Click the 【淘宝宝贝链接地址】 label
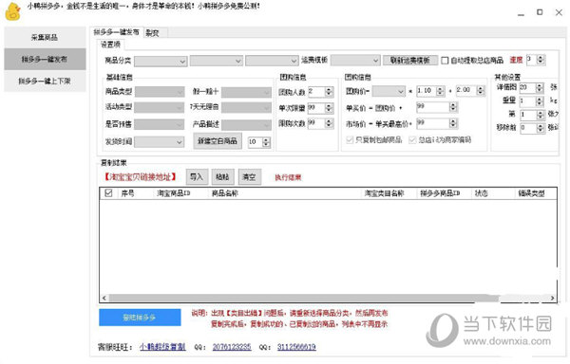 click(x=140, y=177)
